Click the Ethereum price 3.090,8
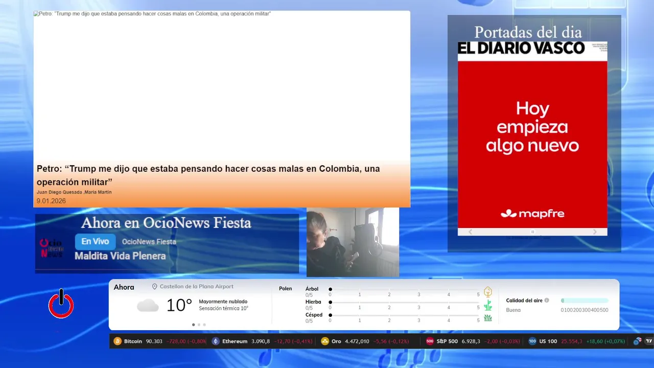654x368 pixels. tap(261, 341)
